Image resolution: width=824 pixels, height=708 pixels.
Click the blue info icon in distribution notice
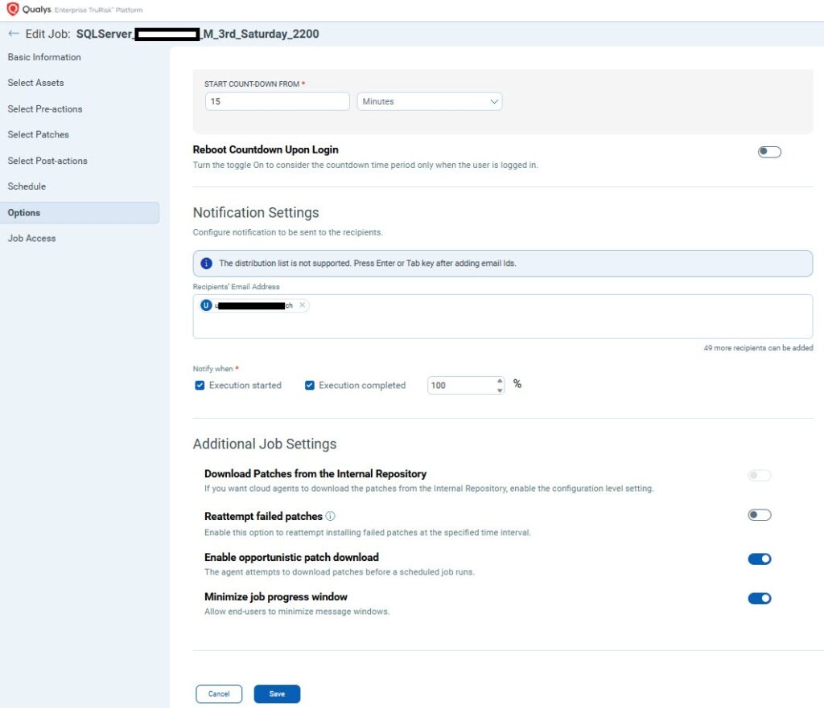[x=206, y=264]
